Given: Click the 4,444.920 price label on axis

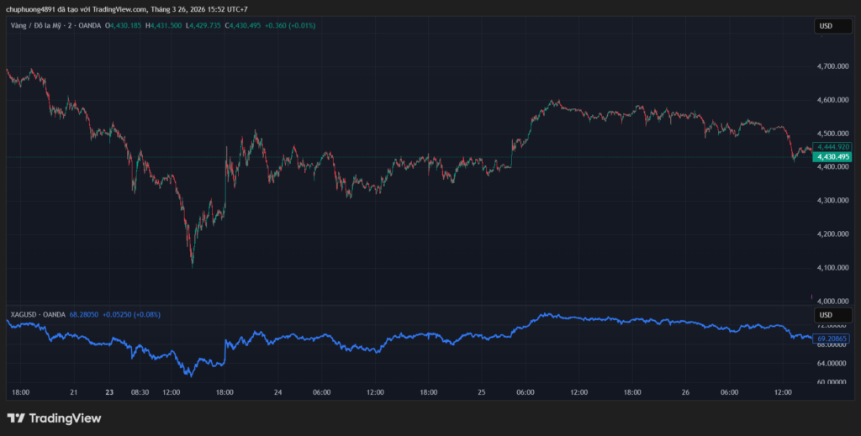Looking at the screenshot, I should 833,147.
